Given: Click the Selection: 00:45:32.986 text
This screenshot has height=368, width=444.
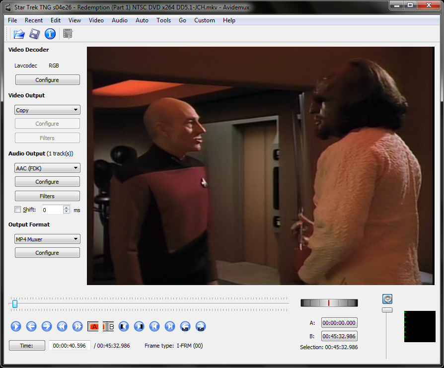Looking at the screenshot, I should 329,347.
